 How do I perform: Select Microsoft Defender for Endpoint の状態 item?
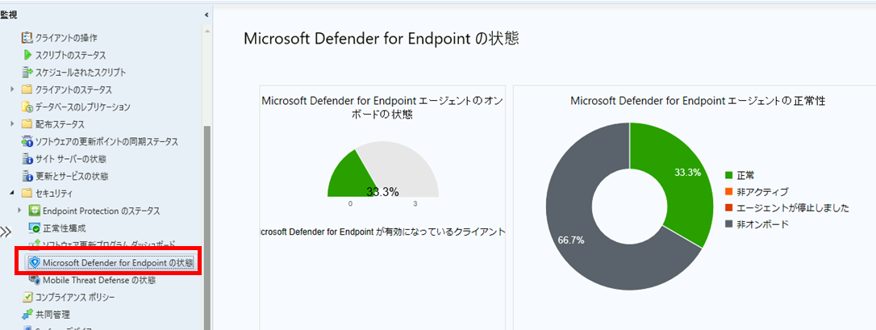(112, 262)
